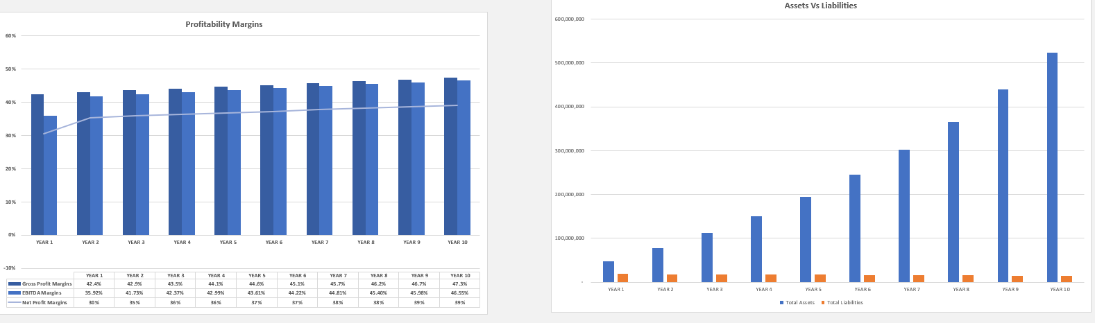The width and height of the screenshot is (1095, 323).
Task: Click the Year 7 Total Assets bar
Action: (x=904, y=216)
